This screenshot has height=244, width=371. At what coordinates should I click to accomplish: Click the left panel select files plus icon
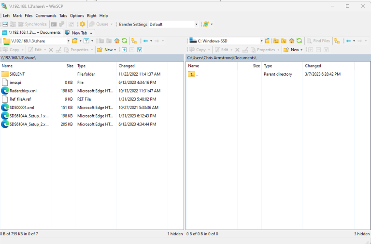(x=124, y=50)
